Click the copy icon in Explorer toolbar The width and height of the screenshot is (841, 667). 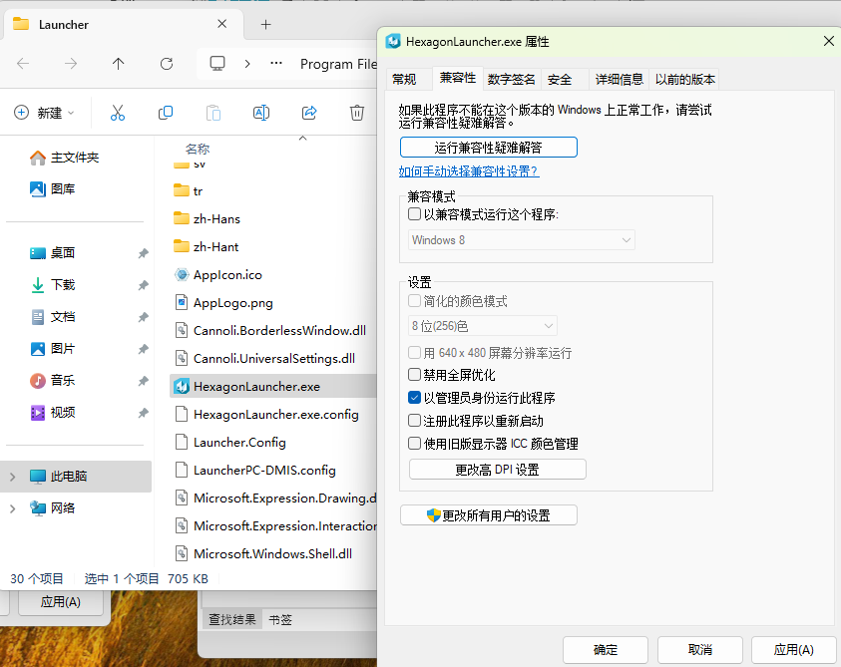coord(165,113)
